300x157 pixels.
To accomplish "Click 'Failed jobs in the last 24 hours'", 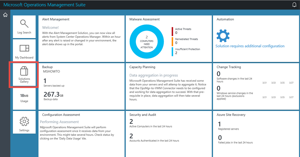I will [x=235, y=143].
